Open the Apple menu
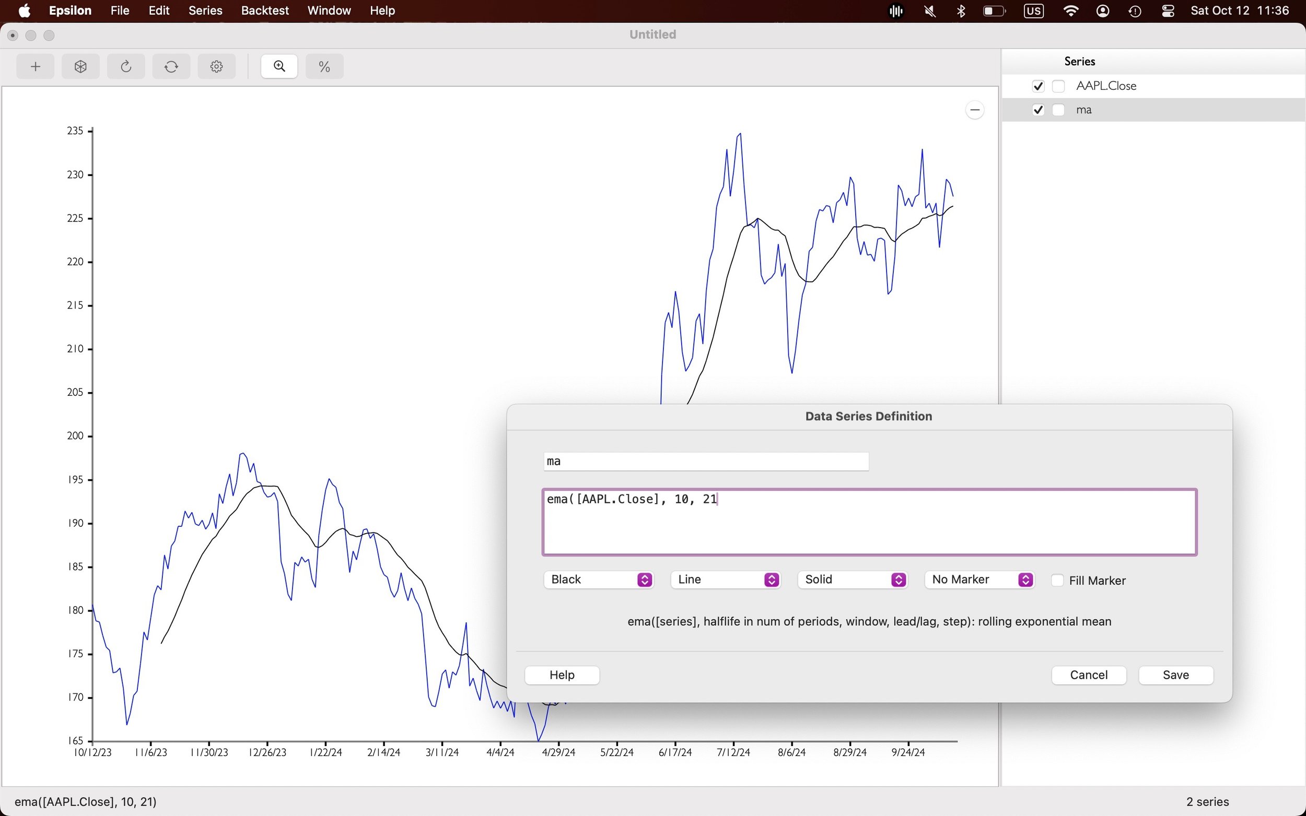1306x816 pixels. pyautogui.click(x=25, y=11)
